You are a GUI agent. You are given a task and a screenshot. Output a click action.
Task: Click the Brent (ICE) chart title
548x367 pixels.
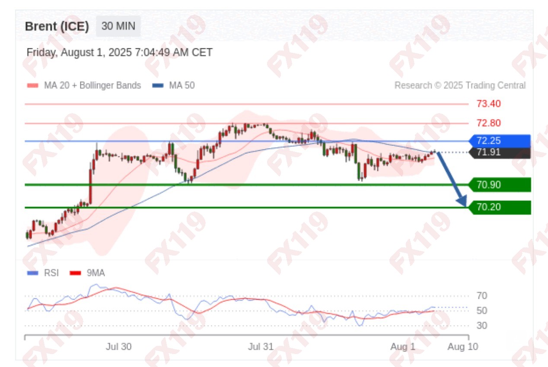pyautogui.click(x=57, y=26)
